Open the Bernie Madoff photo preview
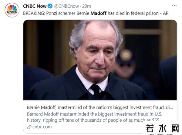 click(x=100, y=60)
